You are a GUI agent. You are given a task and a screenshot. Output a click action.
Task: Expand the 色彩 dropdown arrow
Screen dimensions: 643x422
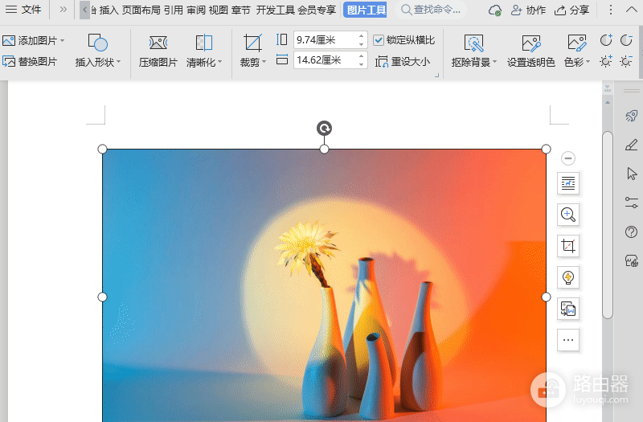click(588, 62)
